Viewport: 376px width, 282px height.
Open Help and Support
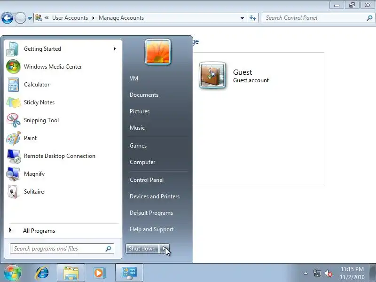coord(151,229)
